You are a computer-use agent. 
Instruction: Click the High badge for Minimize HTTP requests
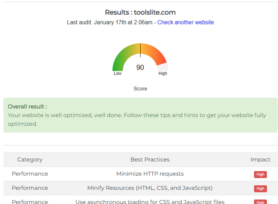point(260,174)
